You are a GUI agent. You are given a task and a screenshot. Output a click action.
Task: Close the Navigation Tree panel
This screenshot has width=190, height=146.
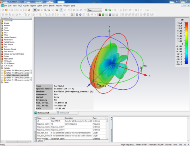click(31, 18)
